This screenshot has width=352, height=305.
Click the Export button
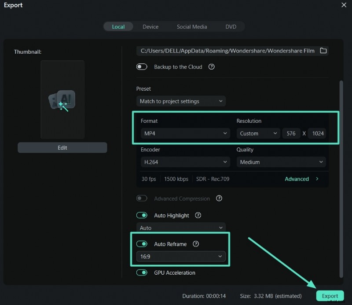(x=330, y=296)
